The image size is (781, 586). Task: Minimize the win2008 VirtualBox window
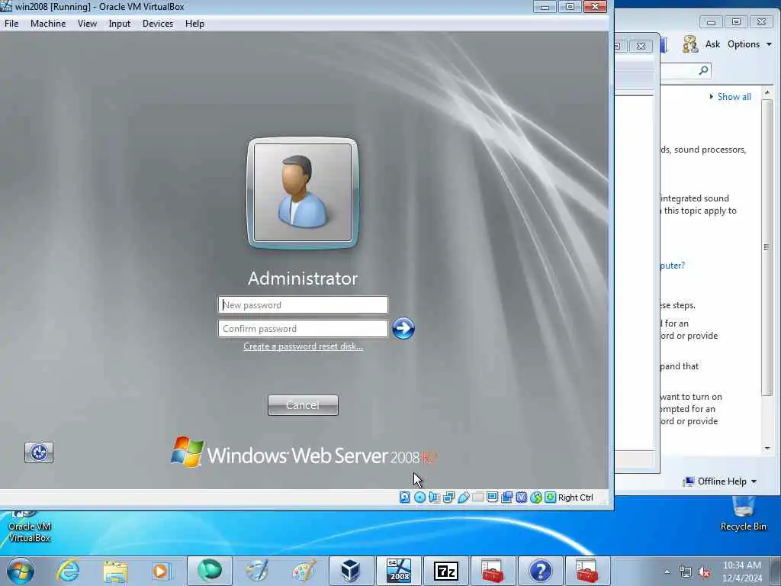(545, 6)
